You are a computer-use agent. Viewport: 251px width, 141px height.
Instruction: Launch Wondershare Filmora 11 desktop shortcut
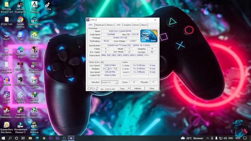[20, 127]
